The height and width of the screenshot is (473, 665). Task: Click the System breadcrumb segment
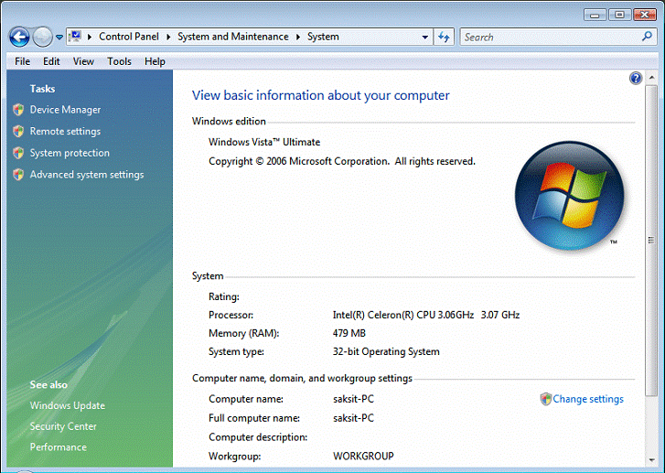323,37
